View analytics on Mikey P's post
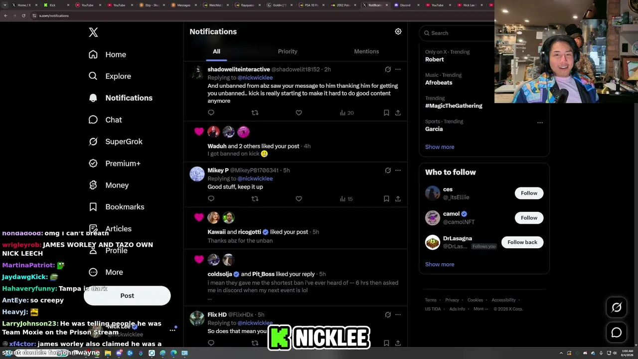 tap(346, 198)
